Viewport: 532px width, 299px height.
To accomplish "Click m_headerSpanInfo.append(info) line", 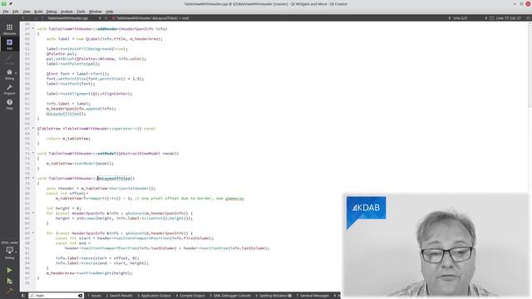I will coord(81,109).
